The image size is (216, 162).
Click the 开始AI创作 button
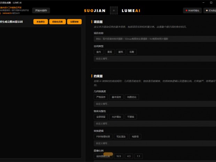tap(41, 10)
